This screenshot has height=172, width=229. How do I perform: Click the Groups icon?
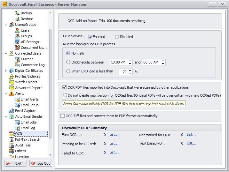[x=17, y=36]
